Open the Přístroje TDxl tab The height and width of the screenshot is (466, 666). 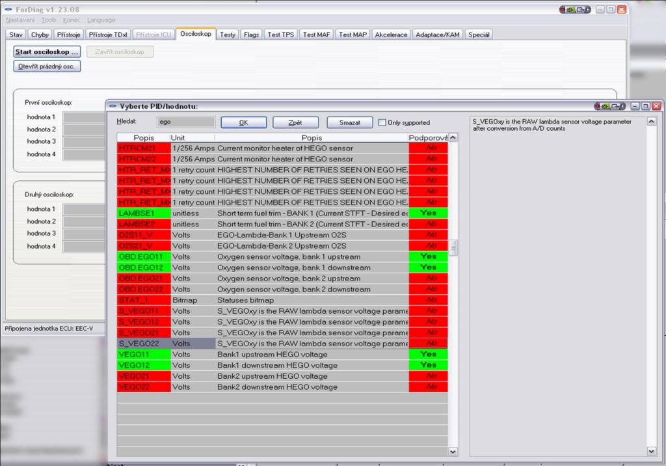coord(108,34)
